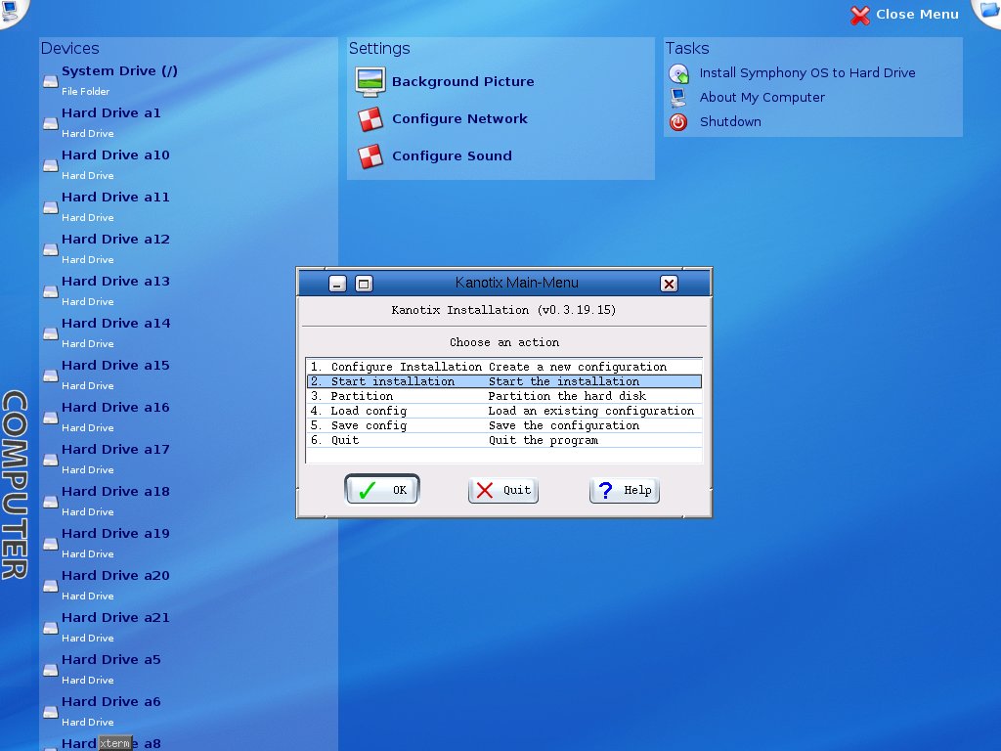Open Configure Sound settings

click(x=452, y=155)
